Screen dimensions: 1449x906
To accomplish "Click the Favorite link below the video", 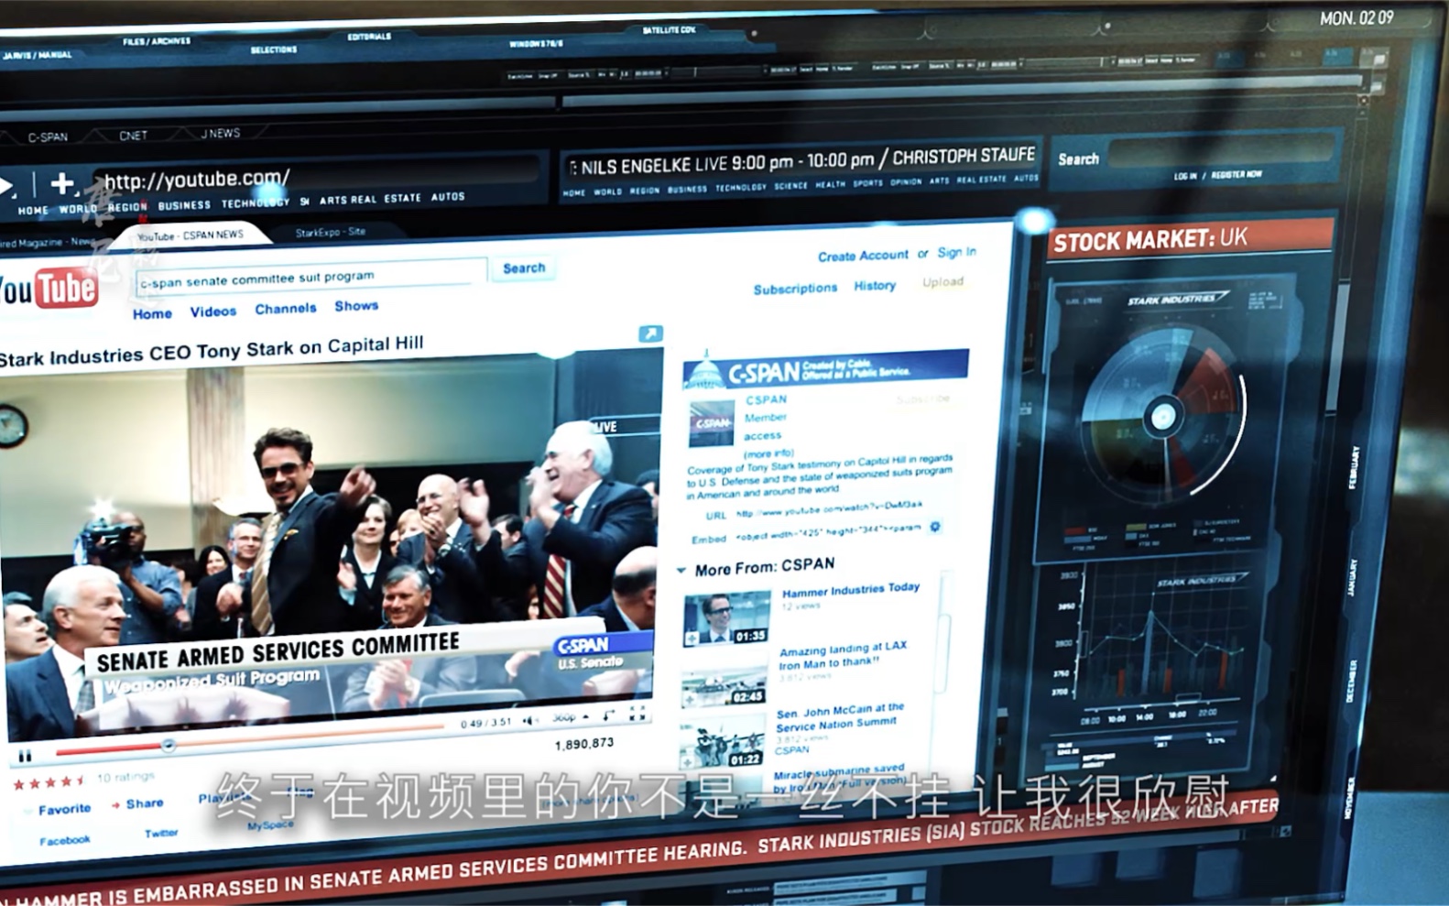I will (64, 810).
